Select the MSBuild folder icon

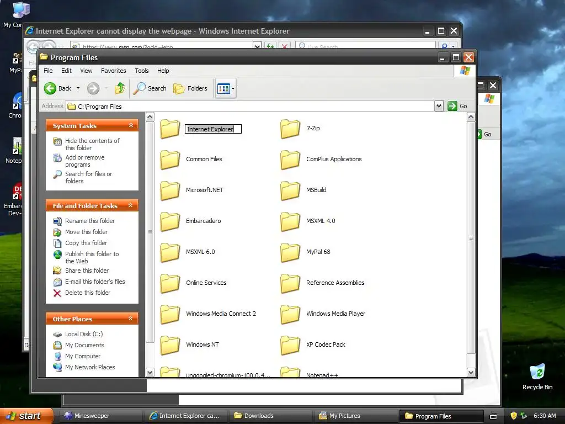(x=290, y=190)
